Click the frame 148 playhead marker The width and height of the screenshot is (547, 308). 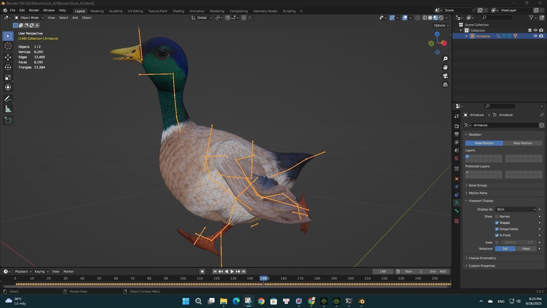[x=264, y=278]
